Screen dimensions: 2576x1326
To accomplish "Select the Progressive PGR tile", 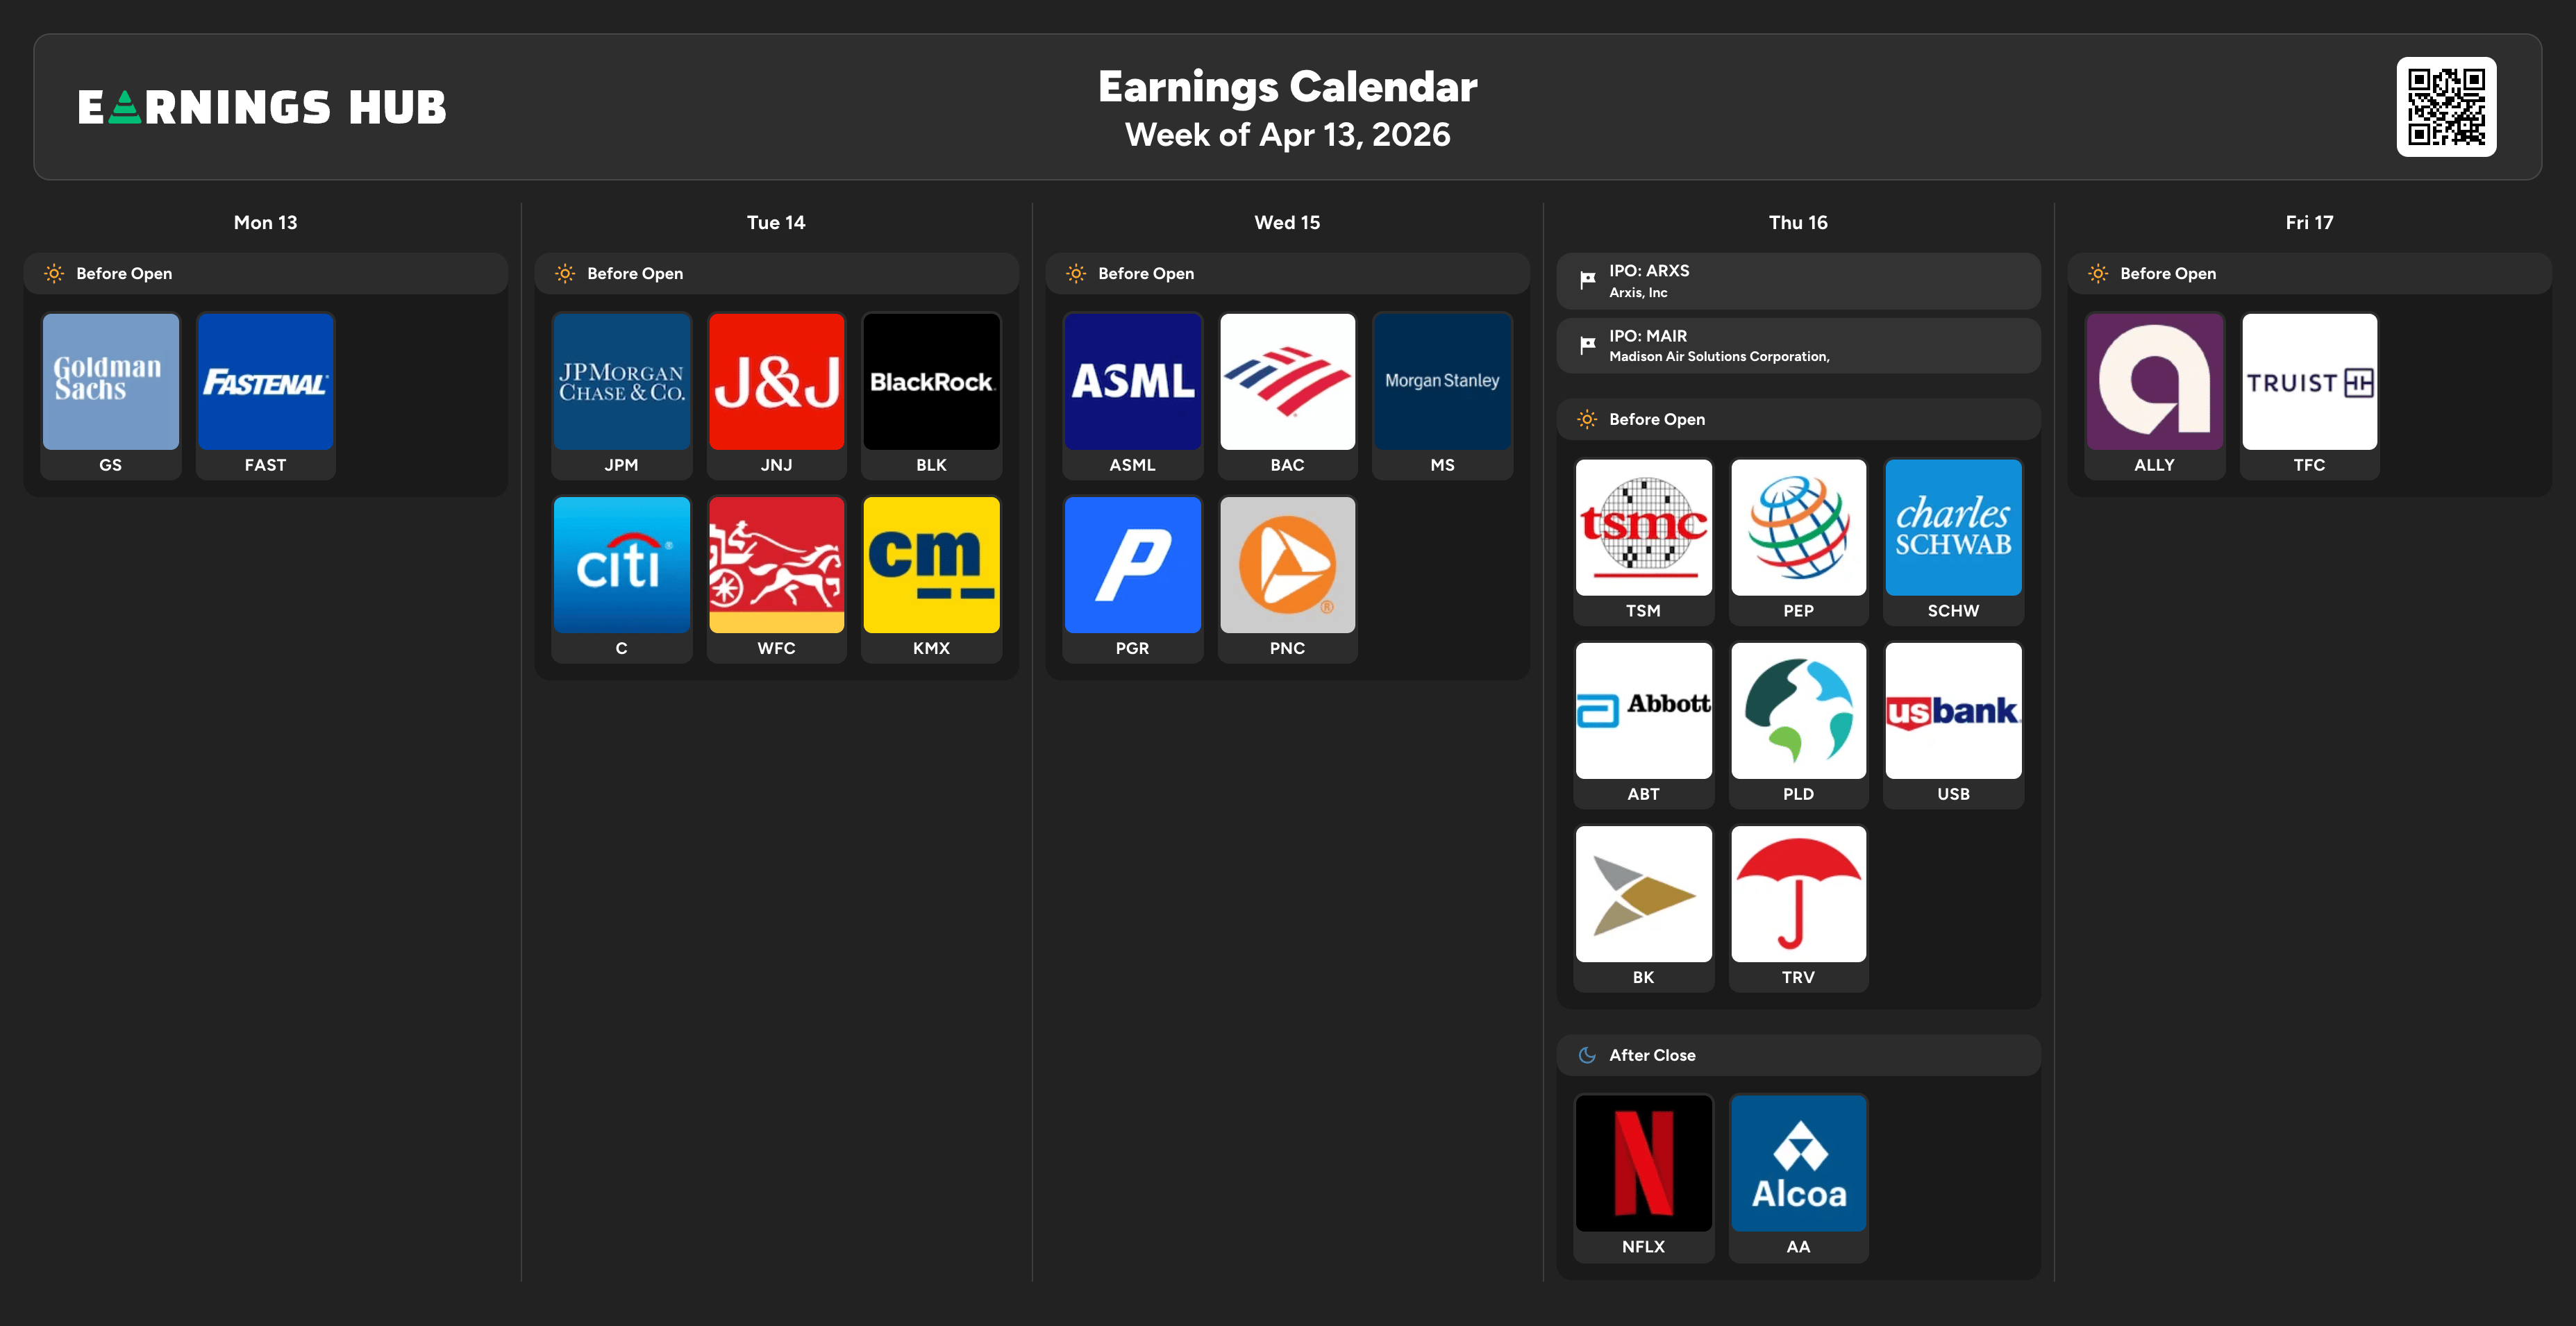I will [1132, 565].
